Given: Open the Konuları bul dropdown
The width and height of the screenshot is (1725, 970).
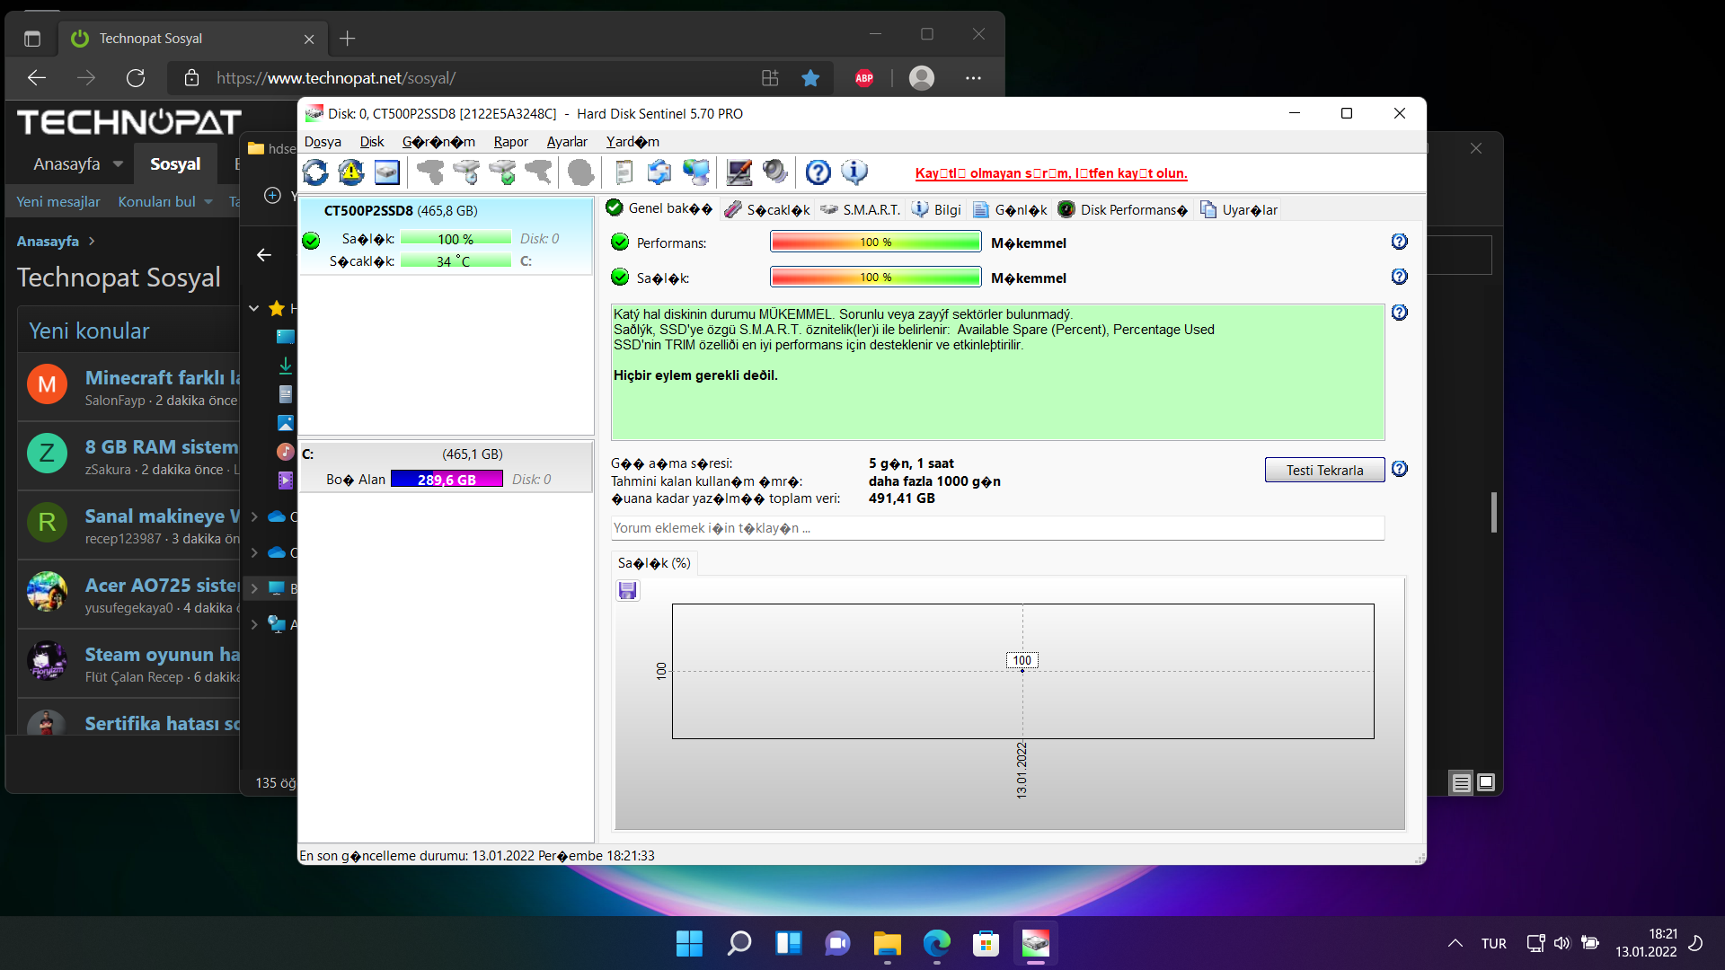Looking at the screenshot, I should click(x=208, y=202).
